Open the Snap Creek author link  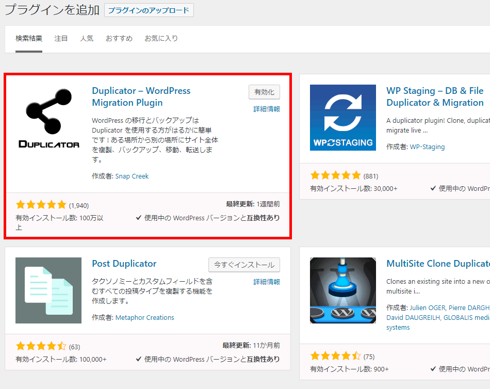(132, 176)
